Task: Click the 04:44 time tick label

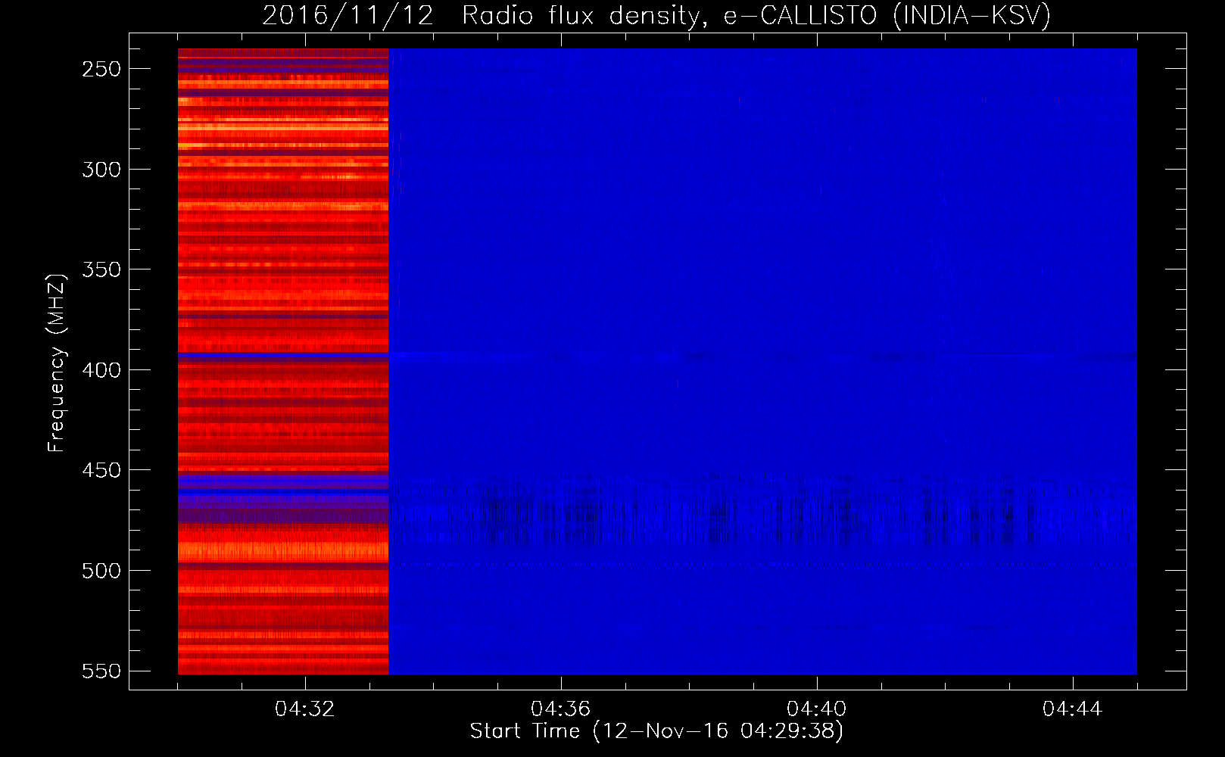Action: tap(1073, 709)
